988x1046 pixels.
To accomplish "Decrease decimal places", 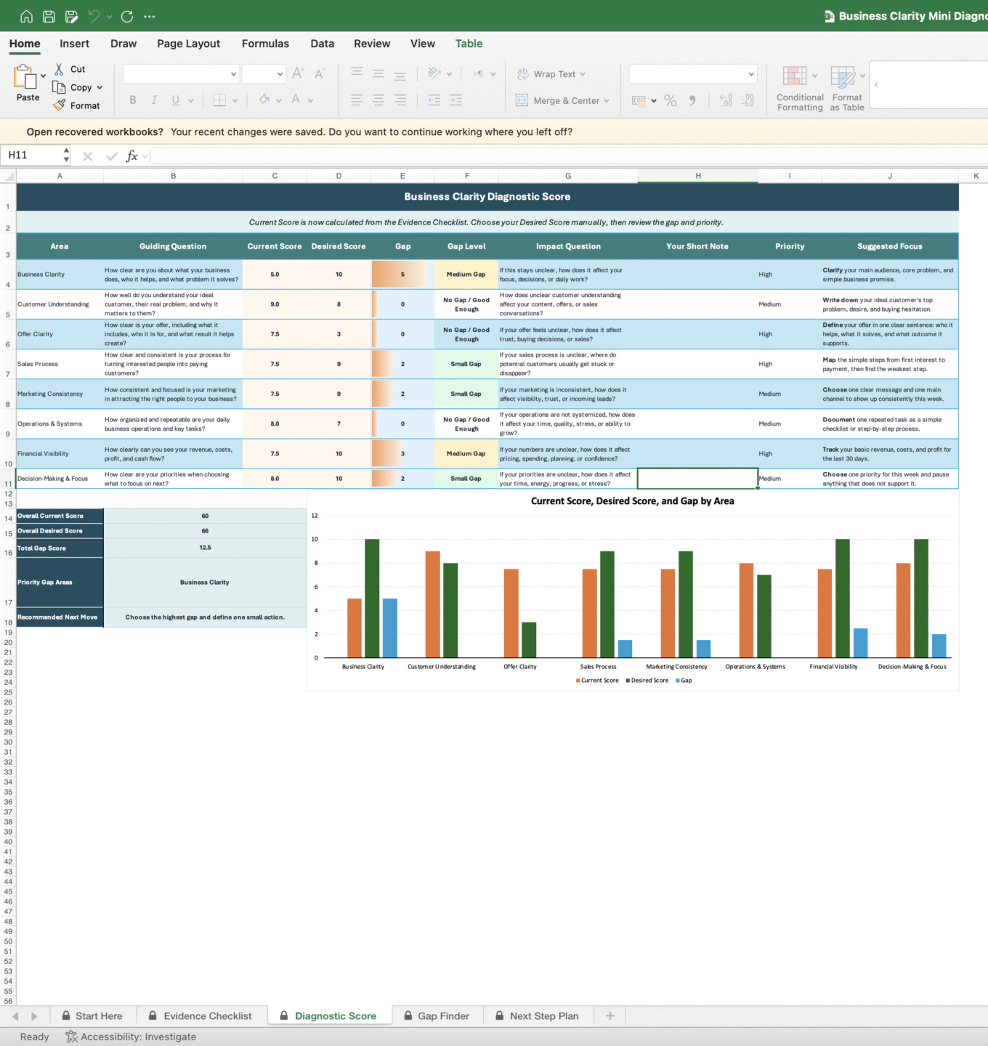I will [748, 100].
